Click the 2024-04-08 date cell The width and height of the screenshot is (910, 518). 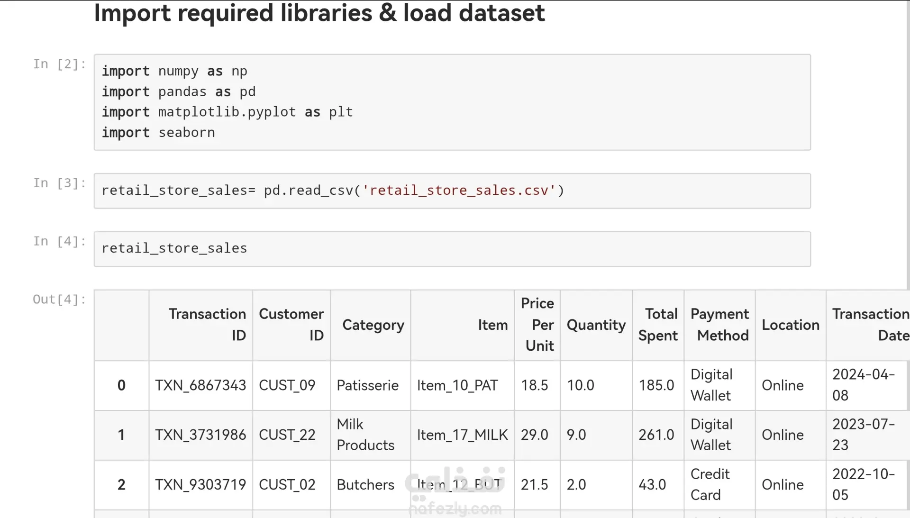(x=868, y=385)
